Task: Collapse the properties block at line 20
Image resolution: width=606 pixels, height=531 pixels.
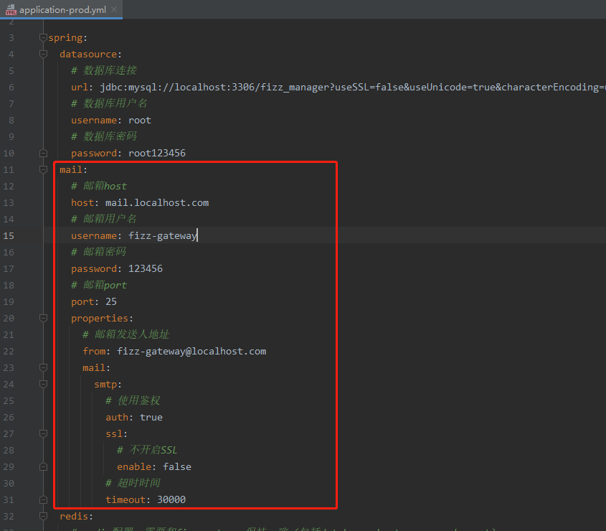Action: coord(43,318)
